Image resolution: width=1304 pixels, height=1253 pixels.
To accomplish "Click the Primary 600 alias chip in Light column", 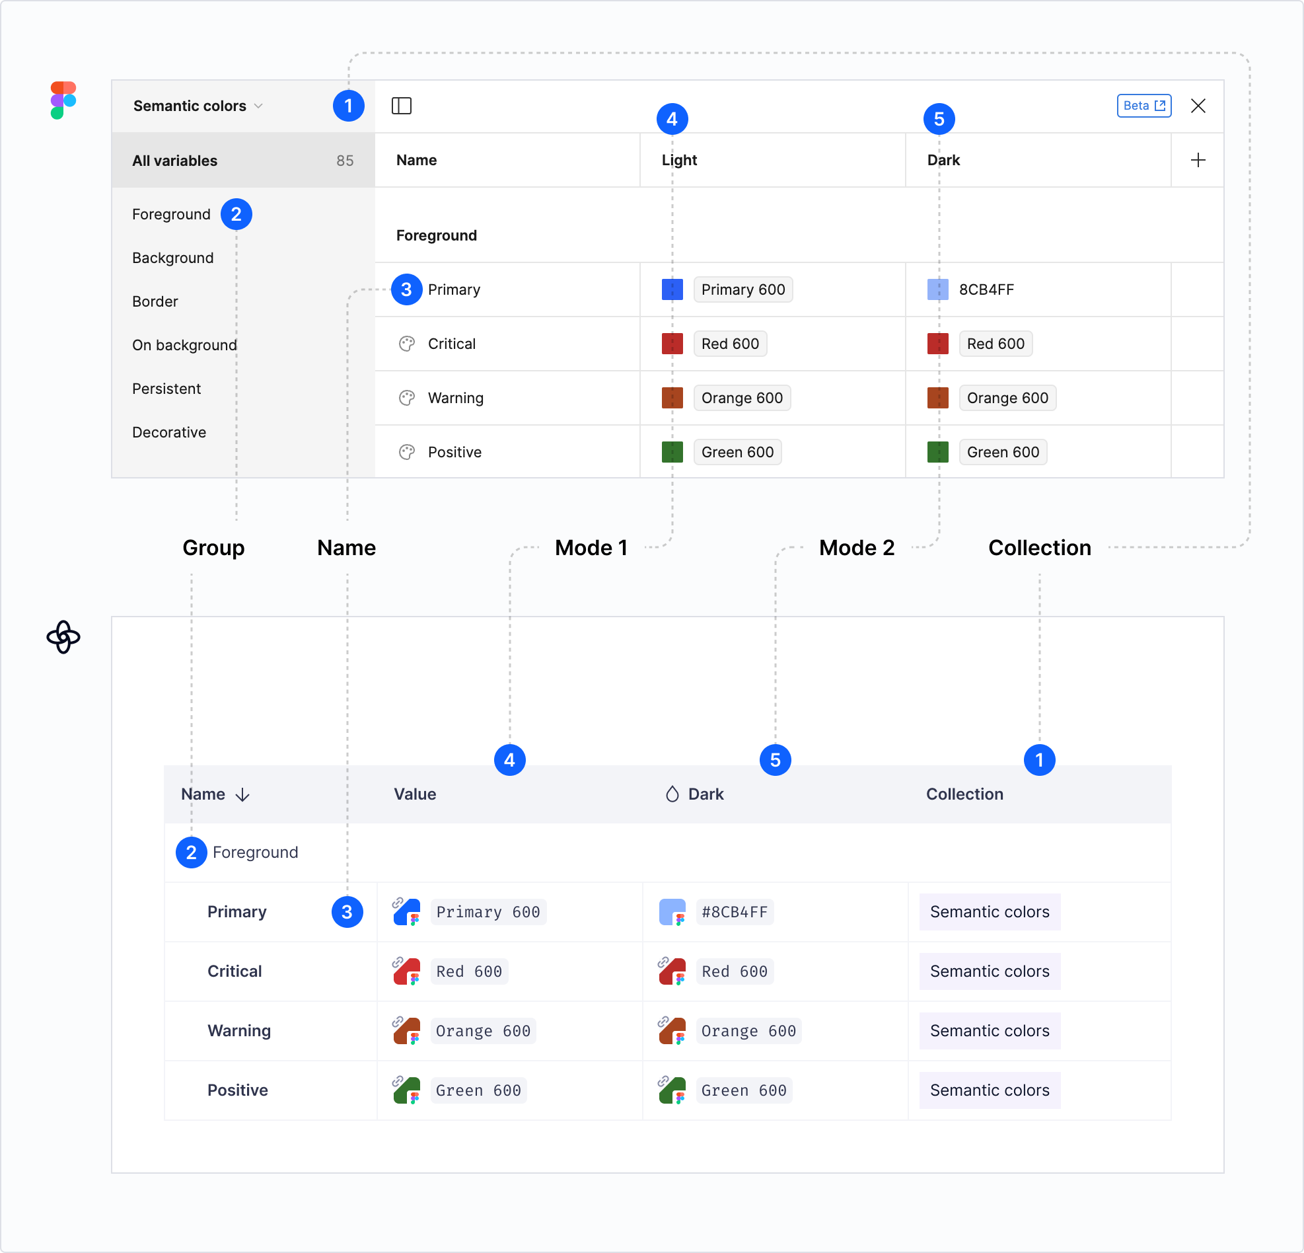I will [x=743, y=289].
